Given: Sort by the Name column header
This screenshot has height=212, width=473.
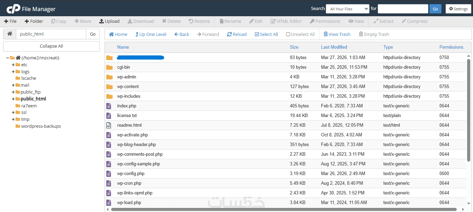Looking at the screenshot, I should click(123, 47).
